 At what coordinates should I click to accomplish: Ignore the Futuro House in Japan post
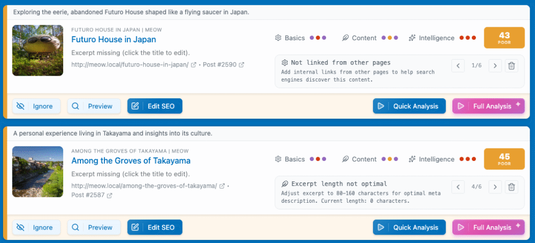pos(36,106)
